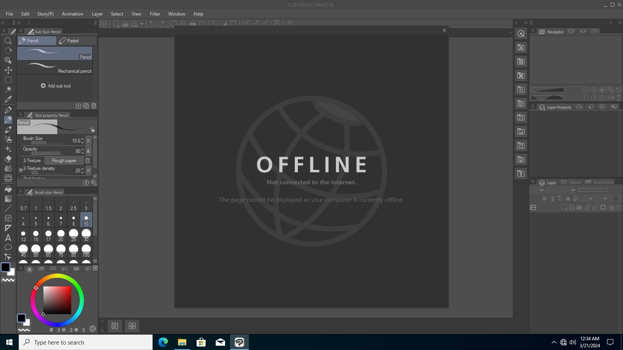Click the Add sub tool button

click(56, 86)
